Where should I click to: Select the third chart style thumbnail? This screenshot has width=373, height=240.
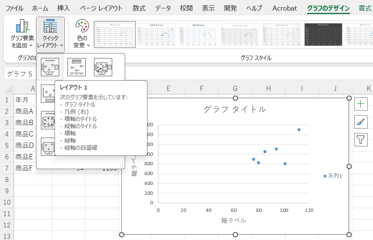pyautogui.click(x=198, y=35)
